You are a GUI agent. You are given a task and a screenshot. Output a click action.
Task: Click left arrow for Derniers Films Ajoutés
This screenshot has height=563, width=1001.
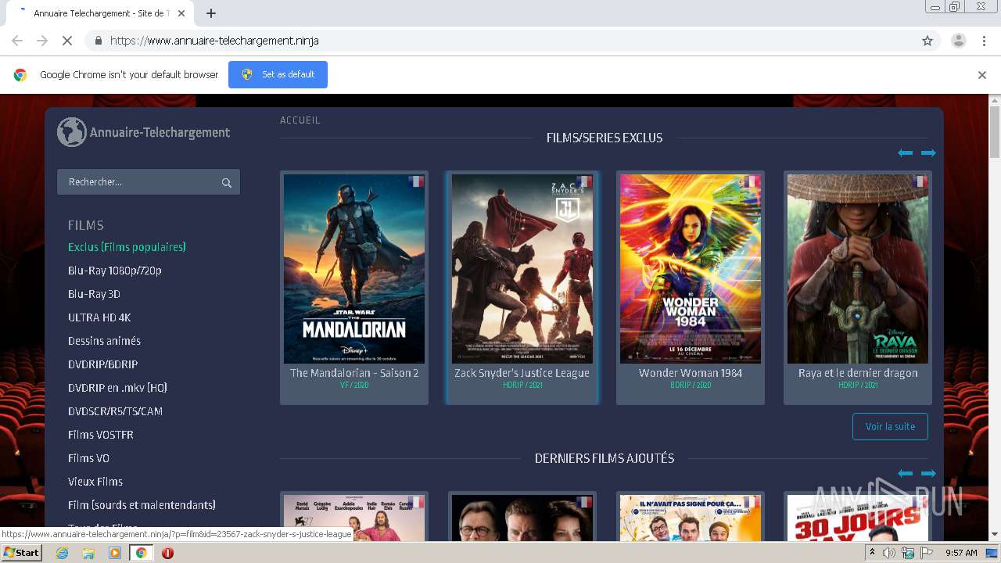tap(906, 473)
